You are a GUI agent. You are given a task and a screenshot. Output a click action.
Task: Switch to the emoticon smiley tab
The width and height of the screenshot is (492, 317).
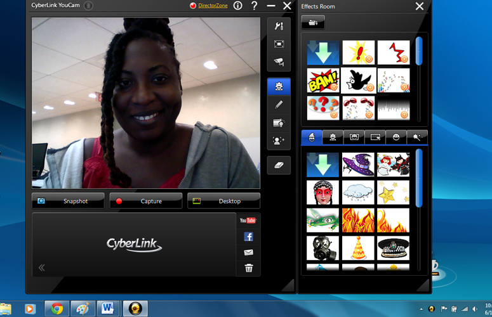pos(396,137)
